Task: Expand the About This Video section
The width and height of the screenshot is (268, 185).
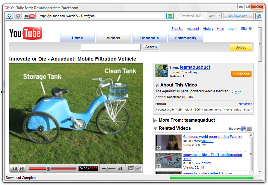Action: coord(157,85)
